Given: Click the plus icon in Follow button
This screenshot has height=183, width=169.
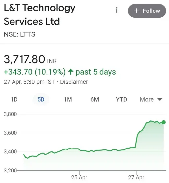Looking at the screenshot, I should 136,11.
